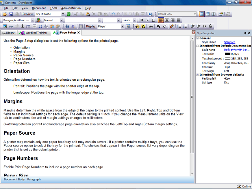Screen dimensions: 252x189
Task: Click the white Text background swatch
Action: pos(228,59)
